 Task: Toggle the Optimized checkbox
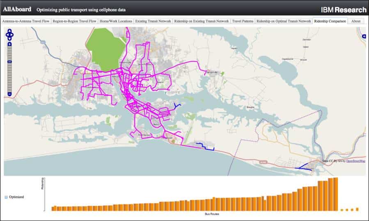[6, 197]
